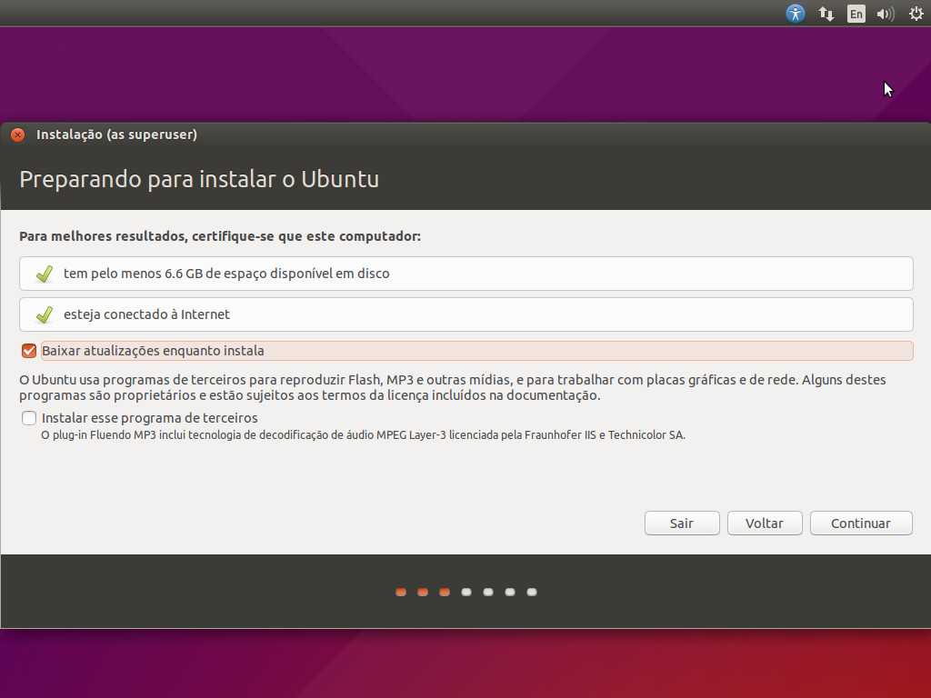
Task: Close the Instalação window
Action: click(x=18, y=135)
